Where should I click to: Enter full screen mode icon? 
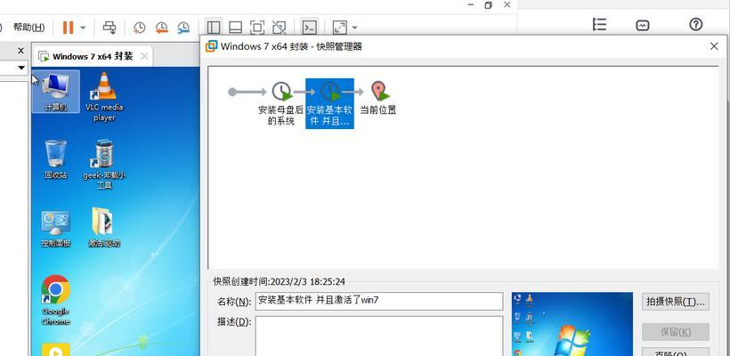(x=257, y=28)
